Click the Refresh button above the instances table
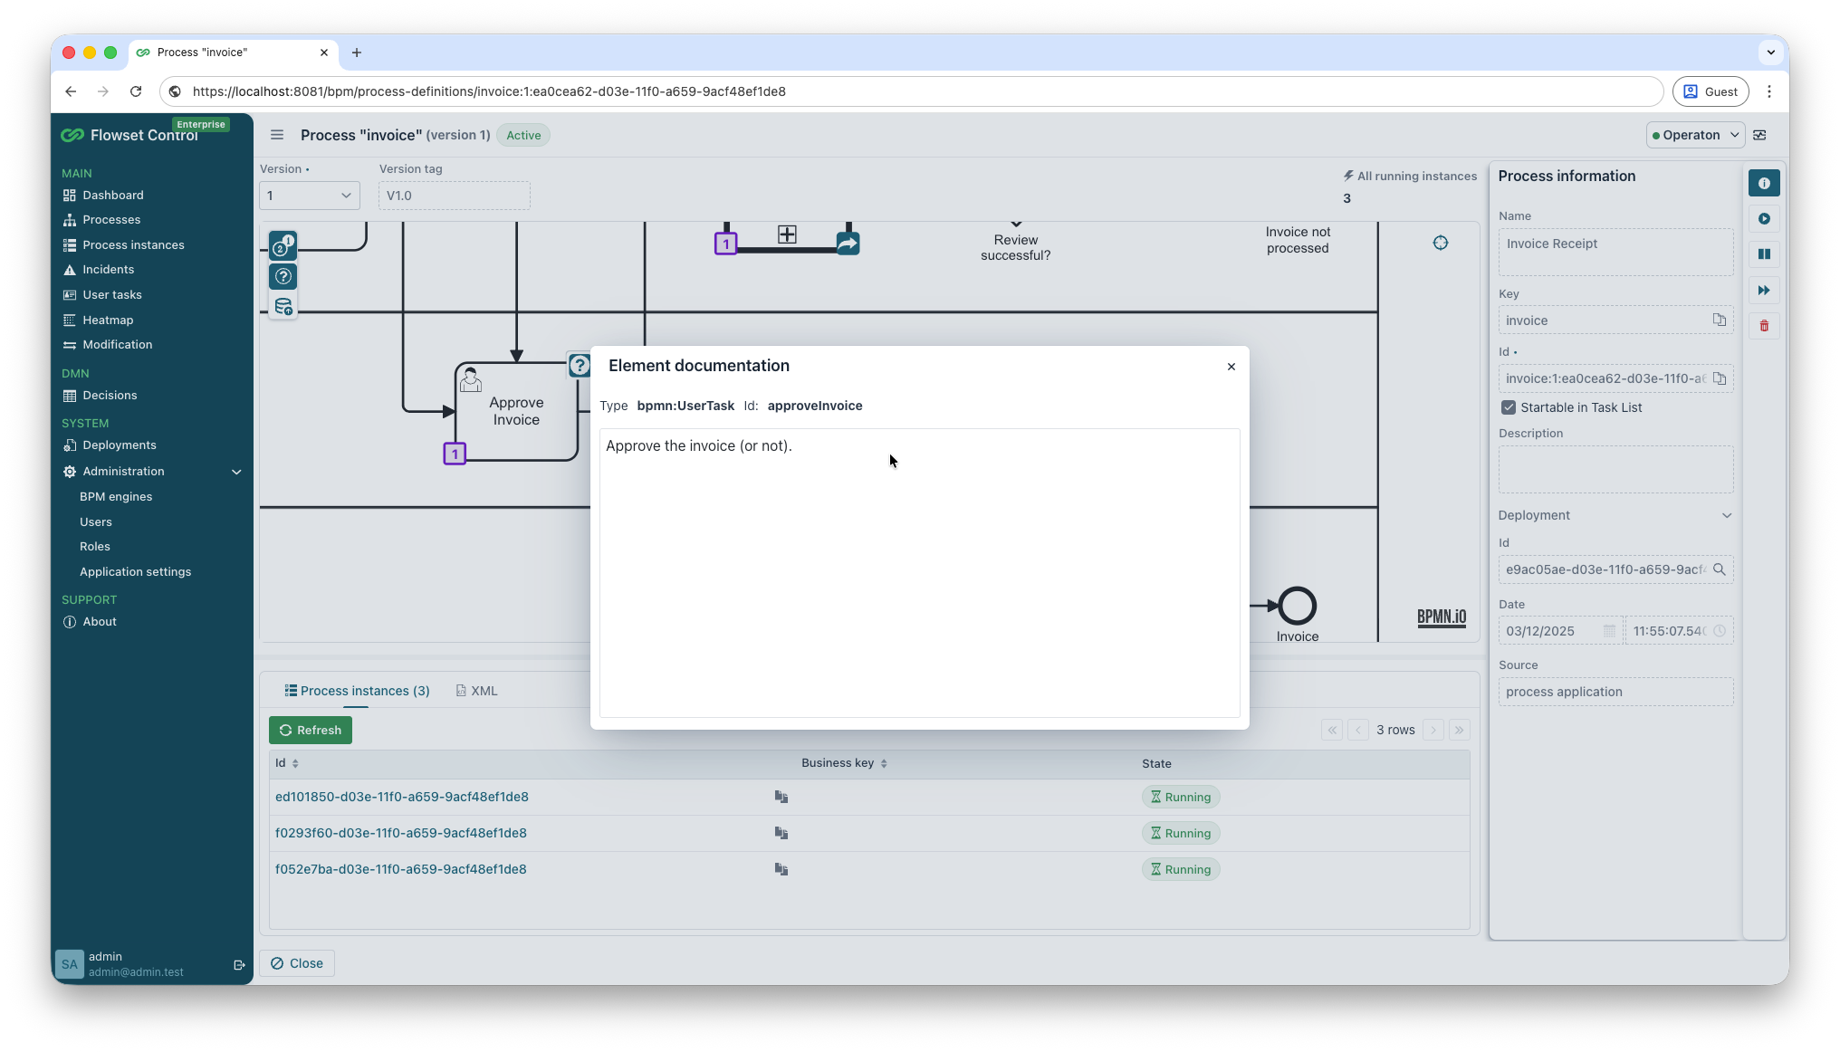 pos(310,730)
